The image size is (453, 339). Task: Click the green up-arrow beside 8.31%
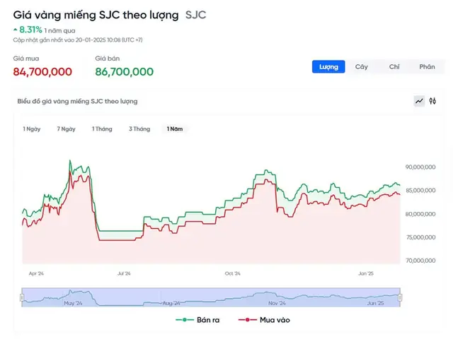click(16, 30)
